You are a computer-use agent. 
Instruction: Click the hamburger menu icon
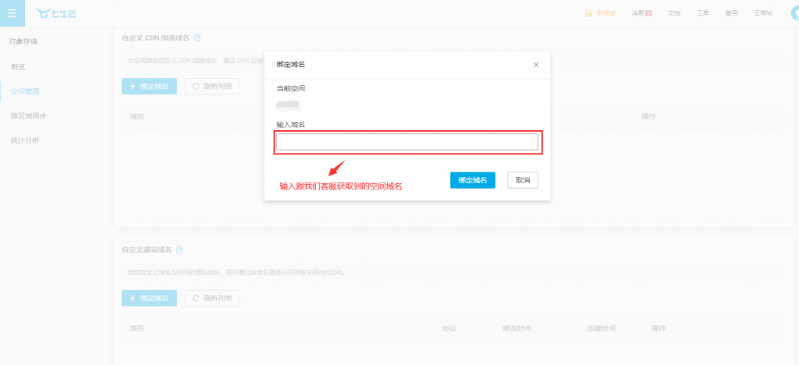coord(12,13)
